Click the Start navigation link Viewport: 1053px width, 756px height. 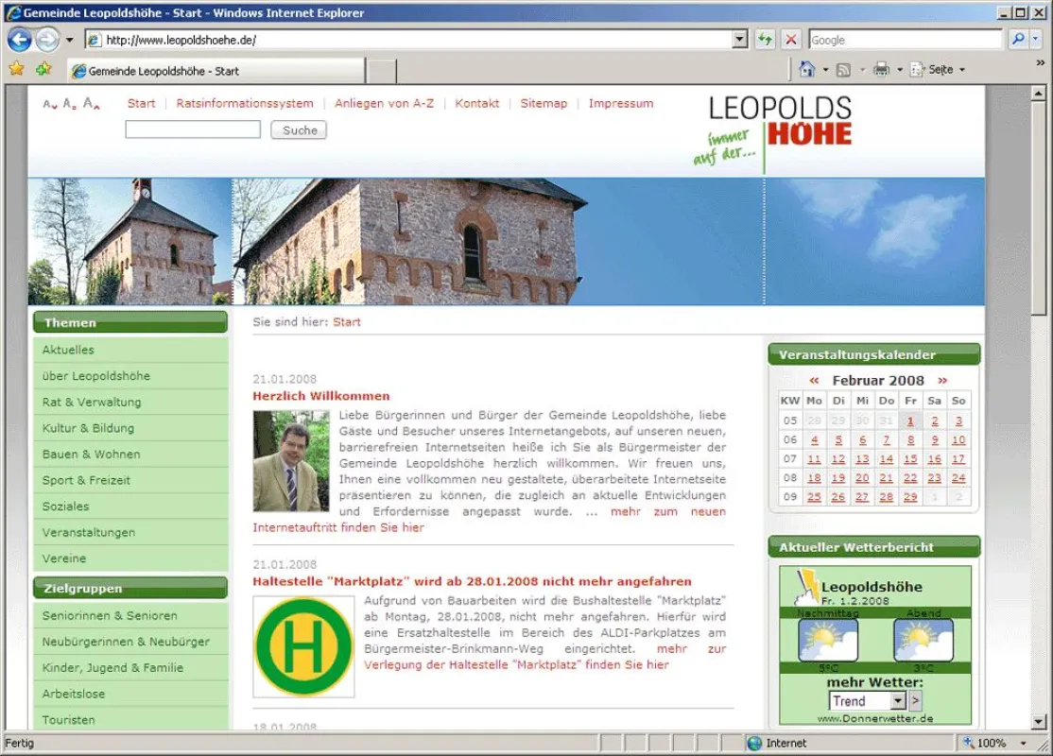[141, 103]
